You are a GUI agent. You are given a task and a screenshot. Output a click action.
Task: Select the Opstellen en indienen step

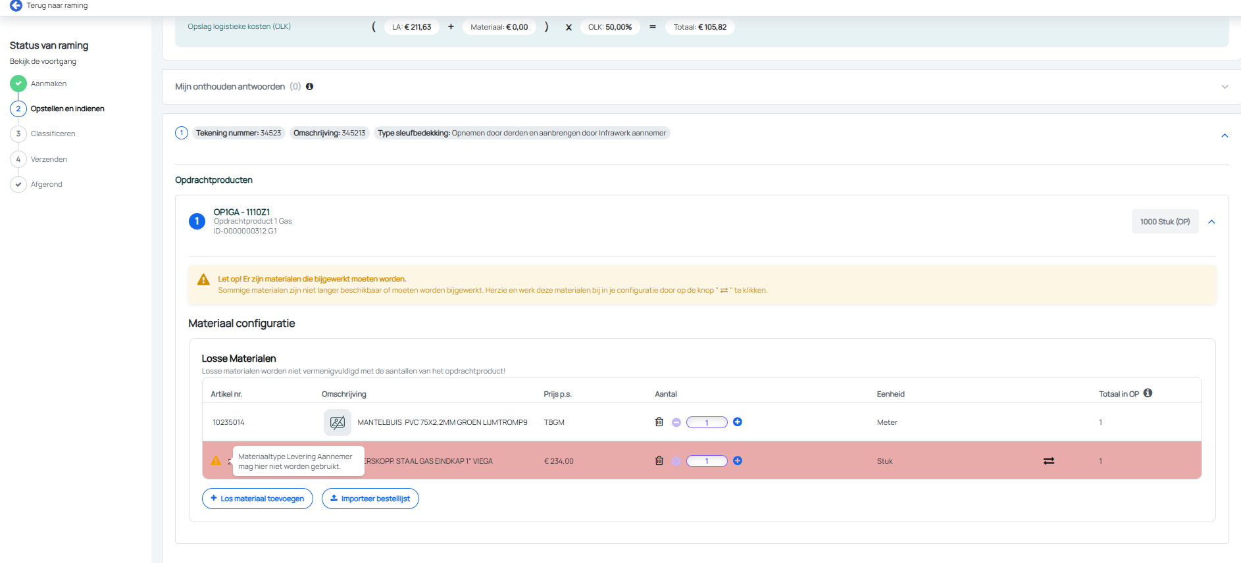click(67, 109)
